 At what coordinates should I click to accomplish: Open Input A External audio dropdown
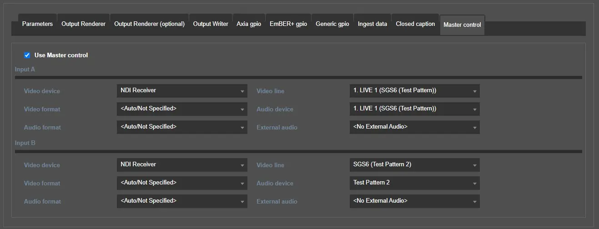tap(414, 127)
